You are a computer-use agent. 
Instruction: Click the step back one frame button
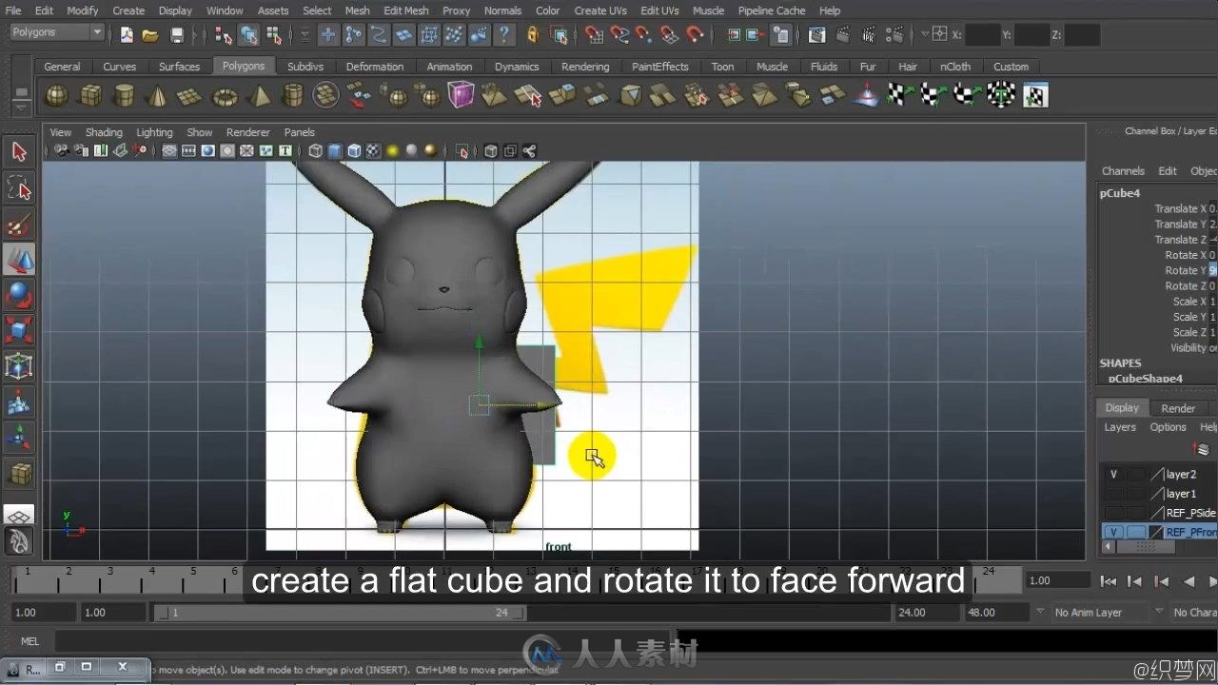coord(1135,580)
